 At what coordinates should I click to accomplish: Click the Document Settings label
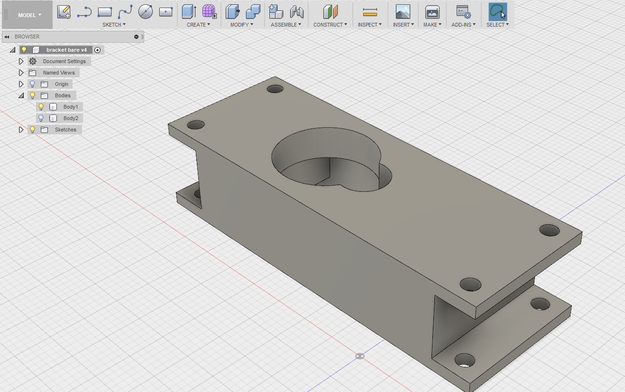click(64, 61)
